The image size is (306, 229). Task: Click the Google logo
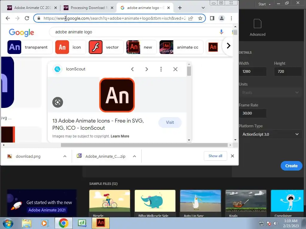pos(22,32)
